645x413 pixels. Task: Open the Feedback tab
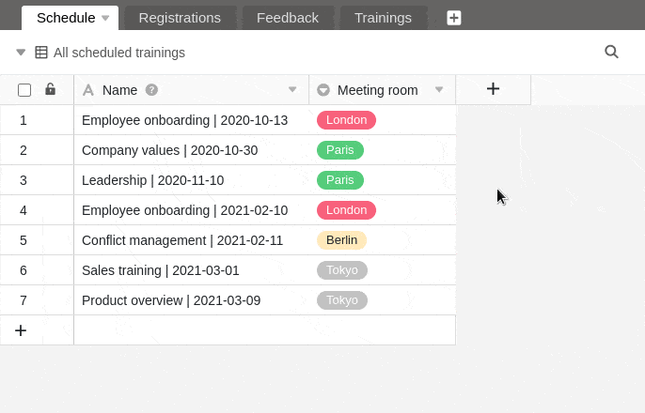(288, 18)
